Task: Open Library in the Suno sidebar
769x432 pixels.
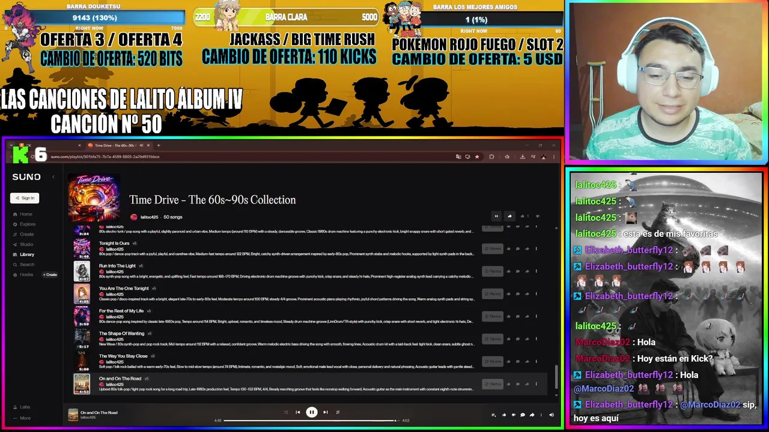Action: pos(23,254)
